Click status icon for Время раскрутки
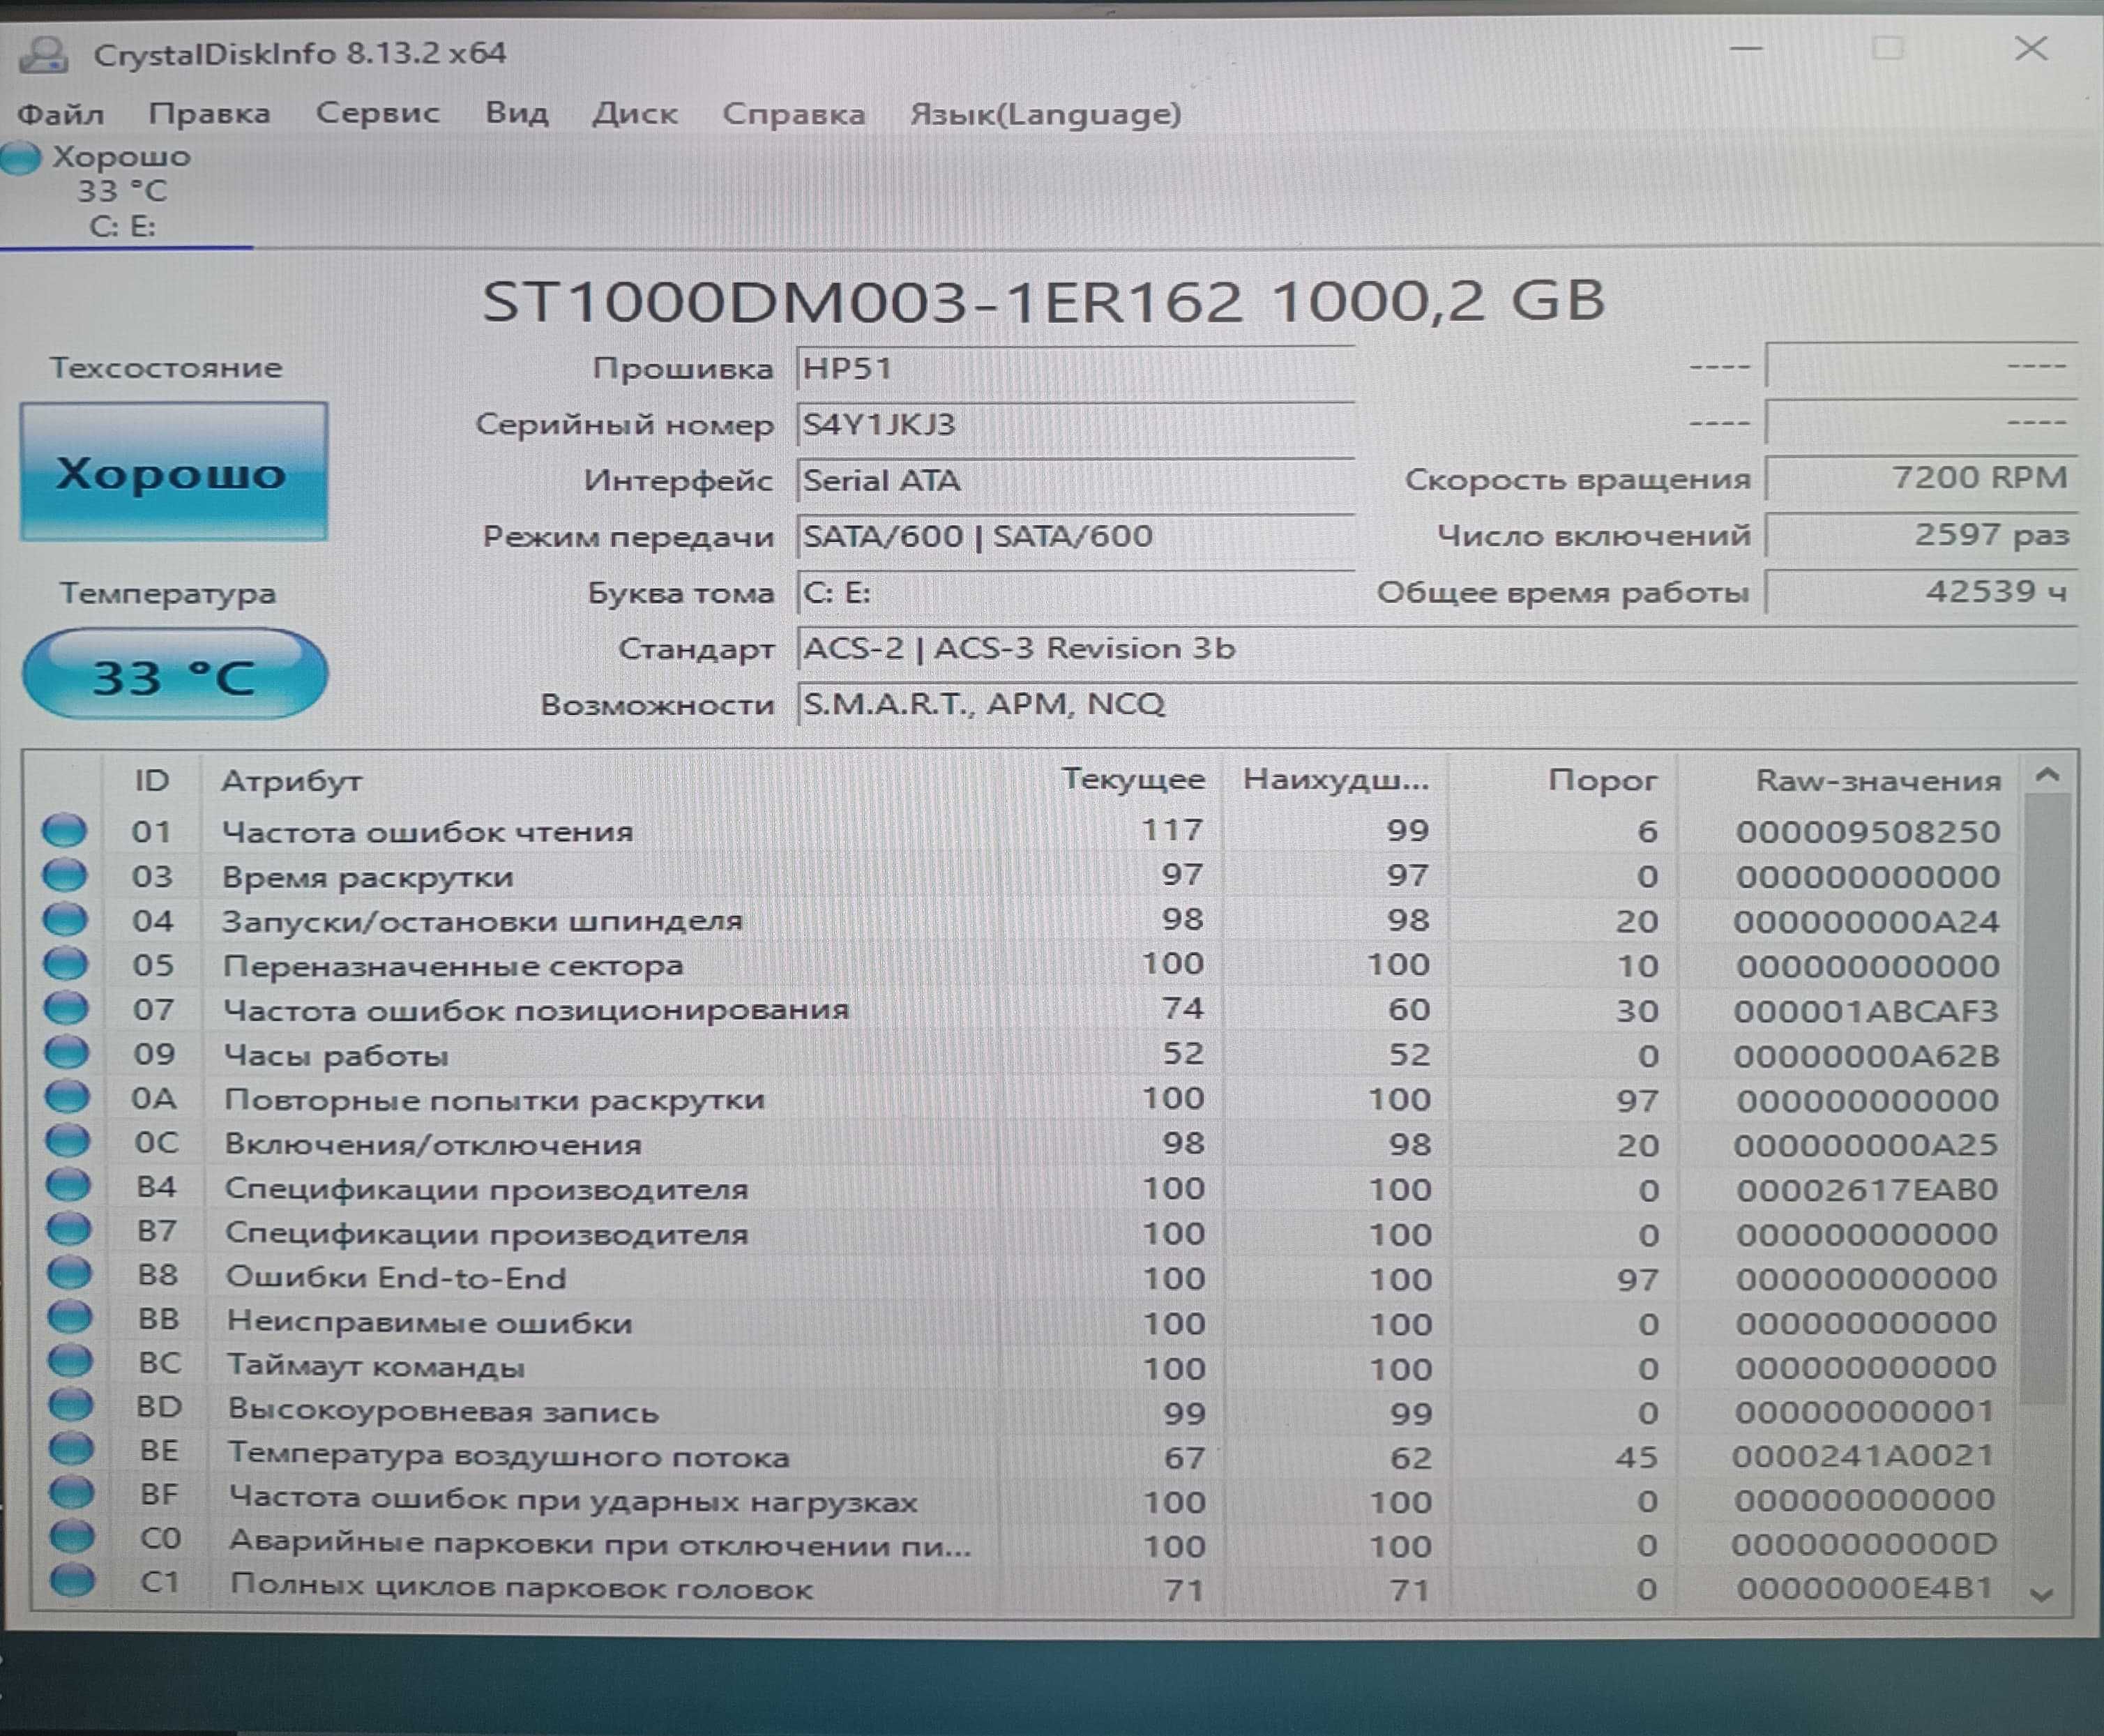This screenshot has height=1736, width=2104. [65, 875]
